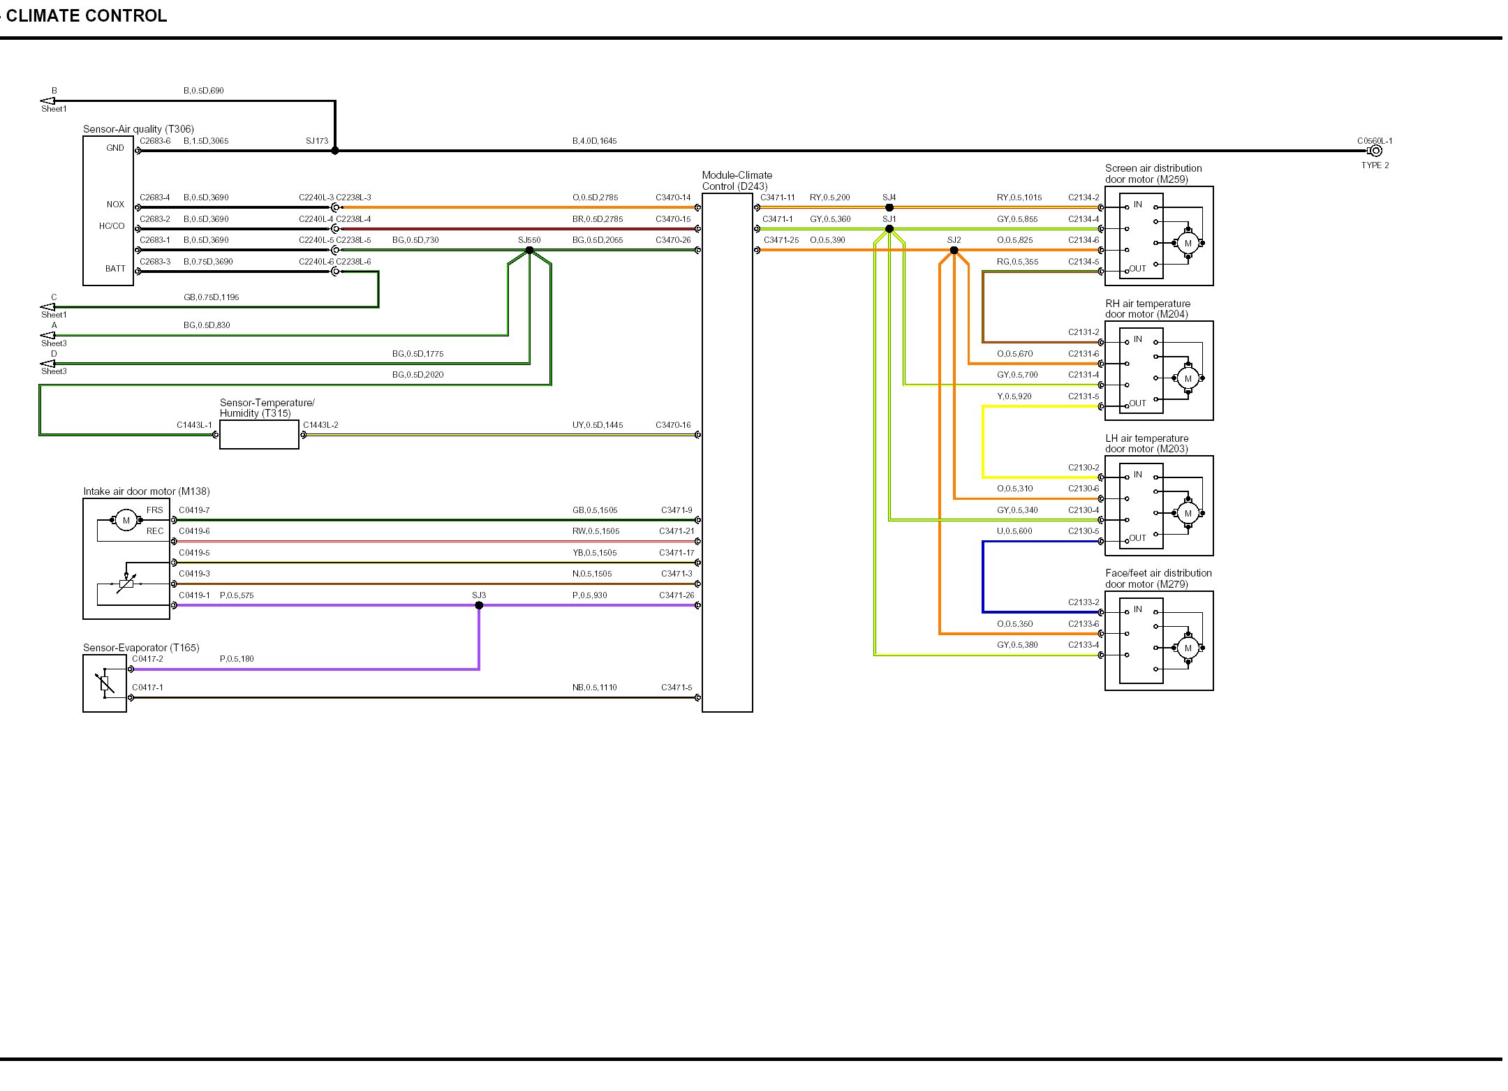The width and height of the screenshot is (1508, 1091).
Task: Click the SJ3 splice on purple wire
Action: point(479,605)
